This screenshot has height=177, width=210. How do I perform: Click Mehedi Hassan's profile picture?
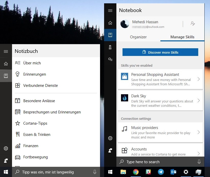pyautogui.click(x=125, y=24)
